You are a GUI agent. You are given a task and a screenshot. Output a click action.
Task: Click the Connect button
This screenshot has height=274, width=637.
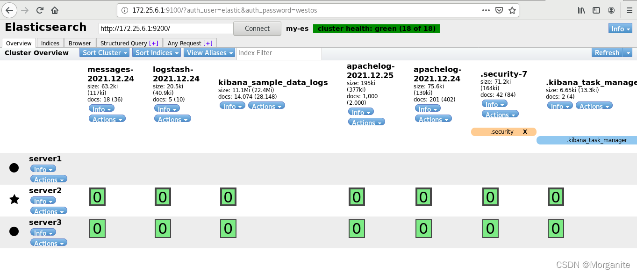pos(257,29)
